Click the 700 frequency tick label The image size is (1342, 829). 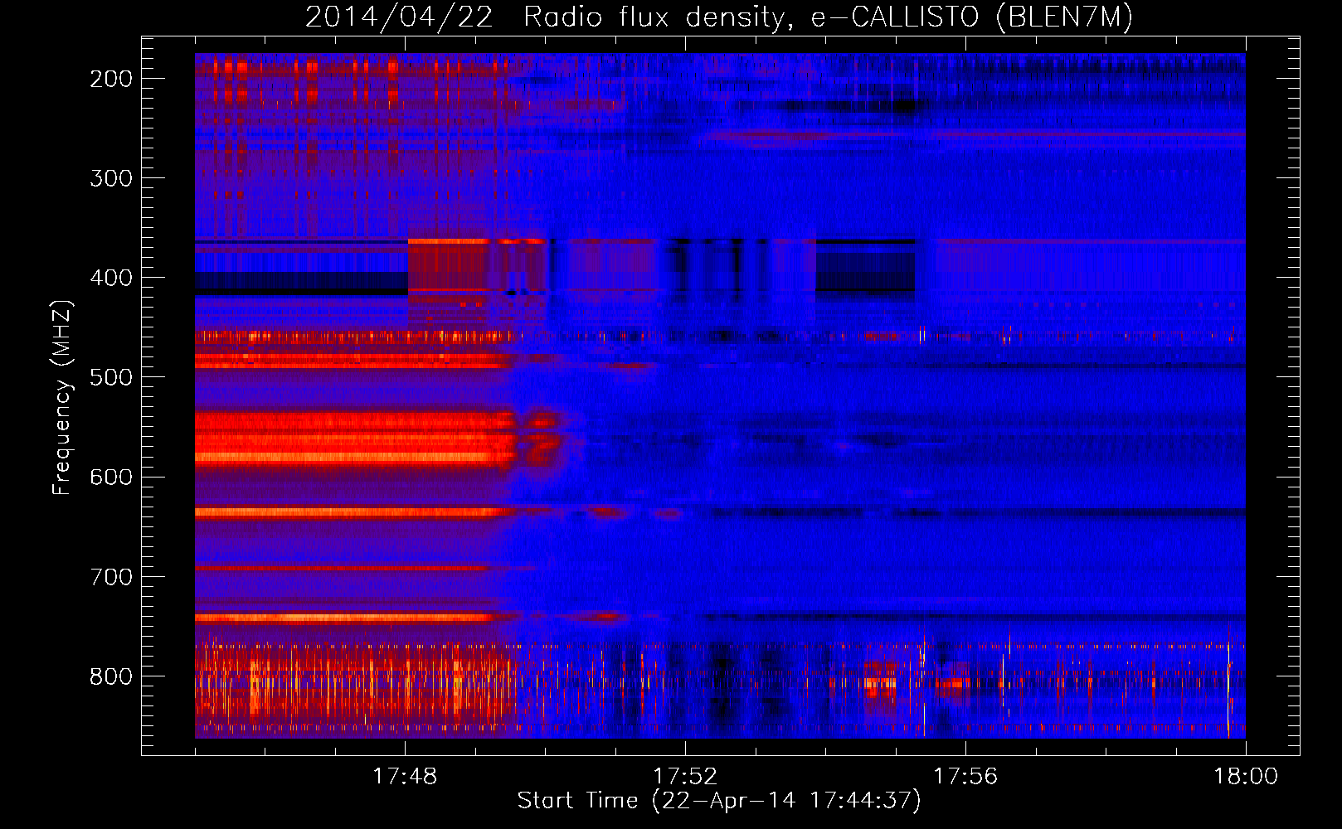click(111, 576)
